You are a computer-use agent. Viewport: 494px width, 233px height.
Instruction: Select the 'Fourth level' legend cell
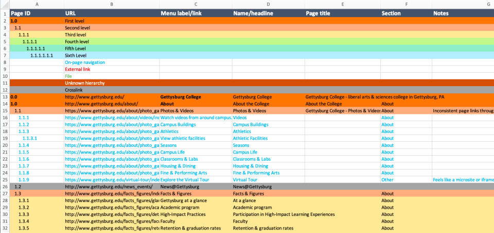[112, 42]
